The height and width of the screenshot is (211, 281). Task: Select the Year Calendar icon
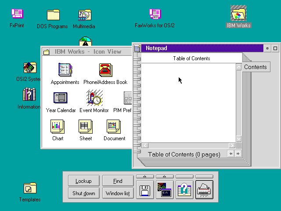[61, 98]
